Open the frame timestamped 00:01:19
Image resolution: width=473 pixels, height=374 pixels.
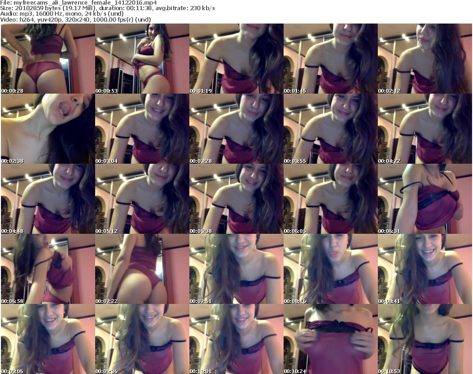[x=236, y=59]
